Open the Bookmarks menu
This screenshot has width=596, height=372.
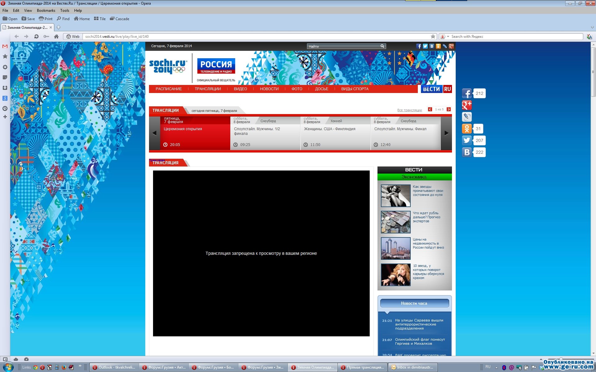click(x=46, y=11)
